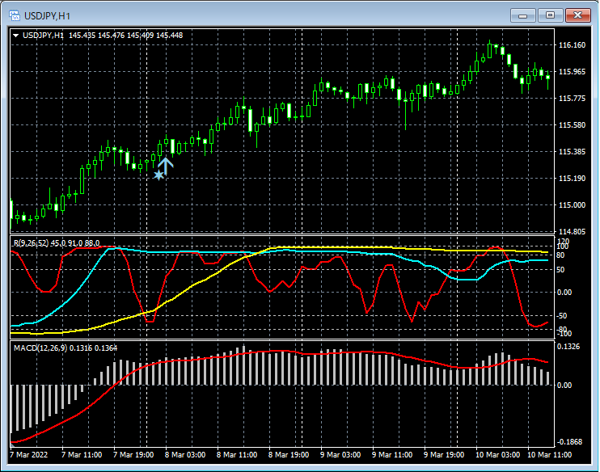Click the USDJPY,H1 window title text

pos(47,15)
